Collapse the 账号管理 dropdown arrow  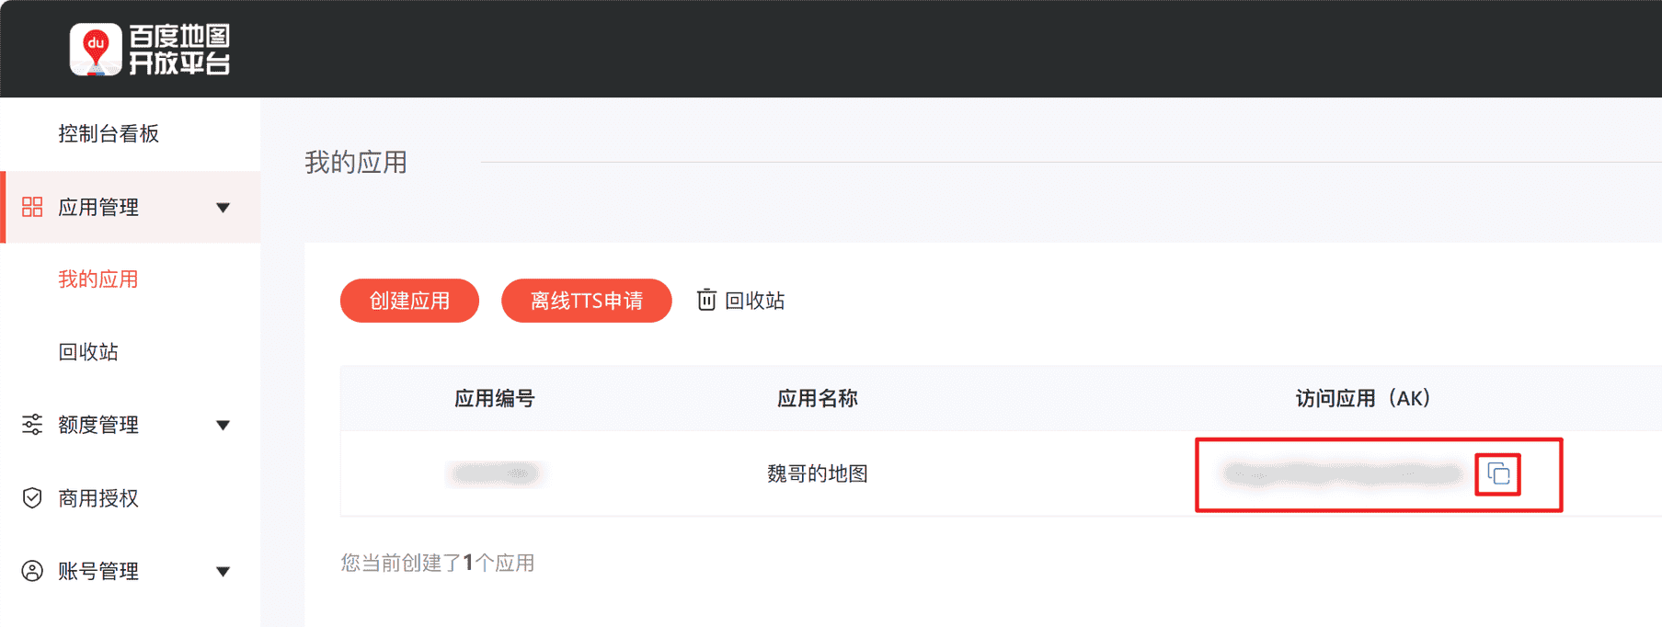[x=223, y=572]
